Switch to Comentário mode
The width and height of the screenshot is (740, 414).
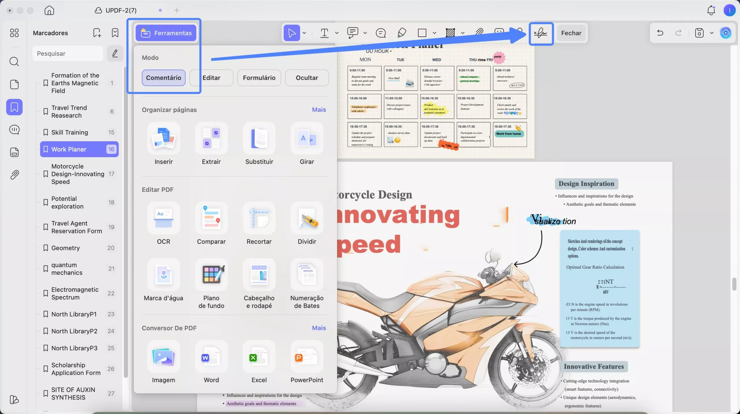[x=164, y=78]
